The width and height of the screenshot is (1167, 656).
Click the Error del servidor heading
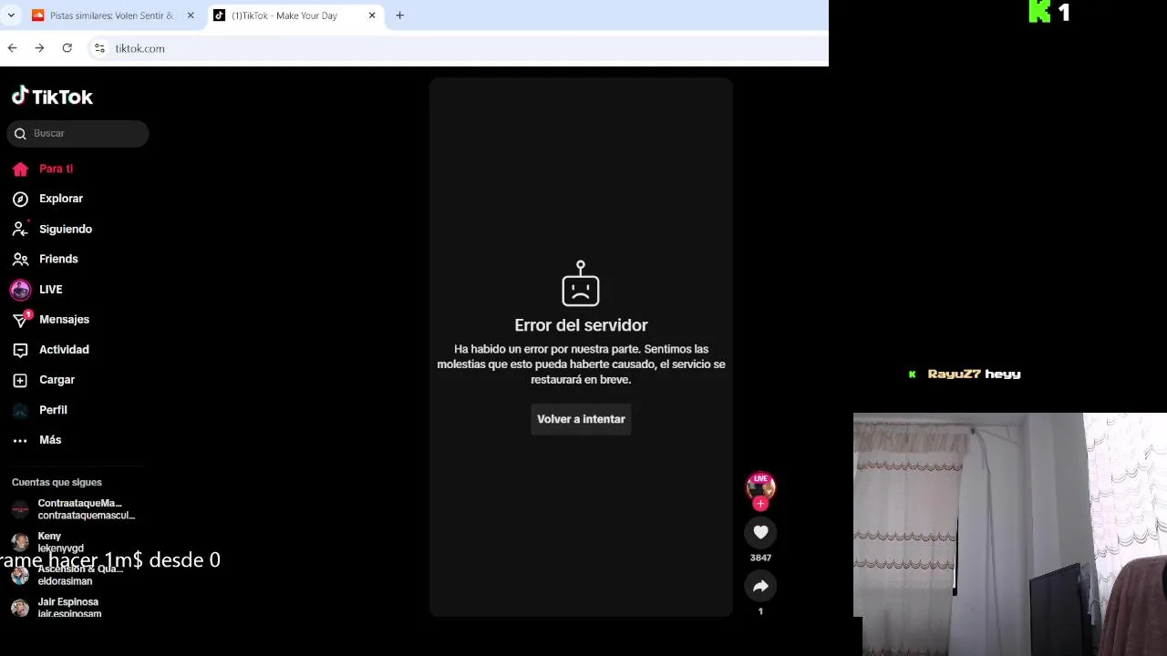coord(581,325)
